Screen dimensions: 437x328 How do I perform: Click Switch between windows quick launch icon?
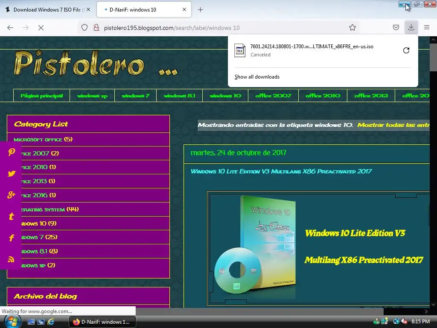pyautogui.click(x=41, y=322)
